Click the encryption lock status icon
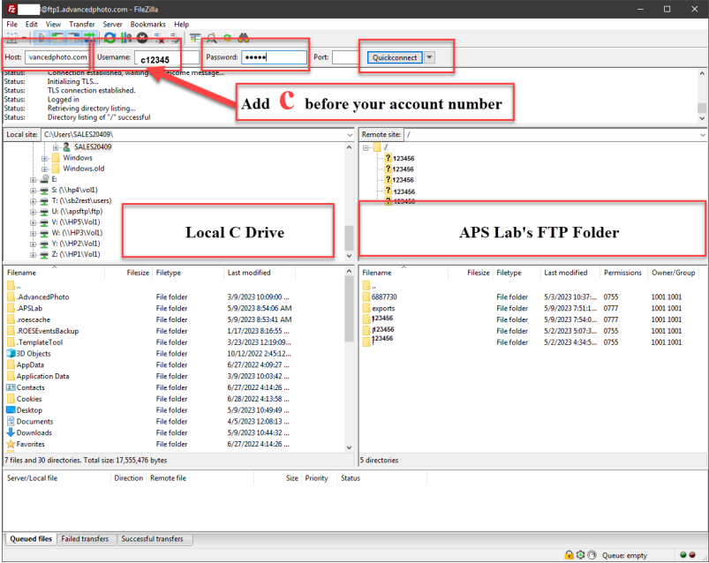Image resolution: width=709 pixels, height=563 pixels. tap(569, 555)
